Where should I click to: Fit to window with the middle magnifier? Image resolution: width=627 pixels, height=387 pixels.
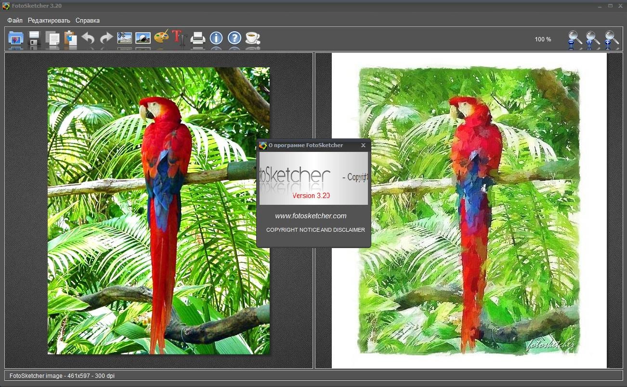coord(593,39)
